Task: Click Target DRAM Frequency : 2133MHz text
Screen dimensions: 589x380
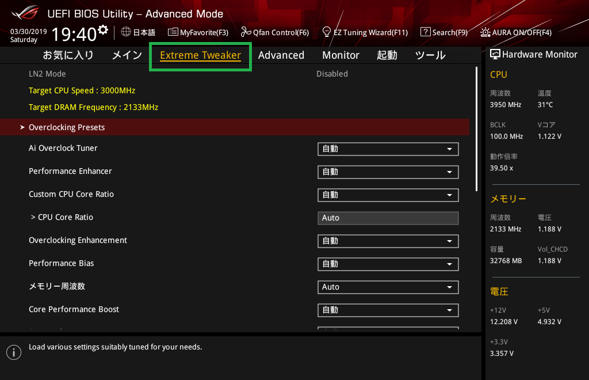Action: coord(94,107)
